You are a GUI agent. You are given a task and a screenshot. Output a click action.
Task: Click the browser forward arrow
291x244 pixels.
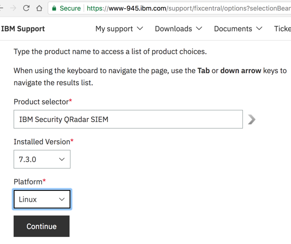click(13, 8)
